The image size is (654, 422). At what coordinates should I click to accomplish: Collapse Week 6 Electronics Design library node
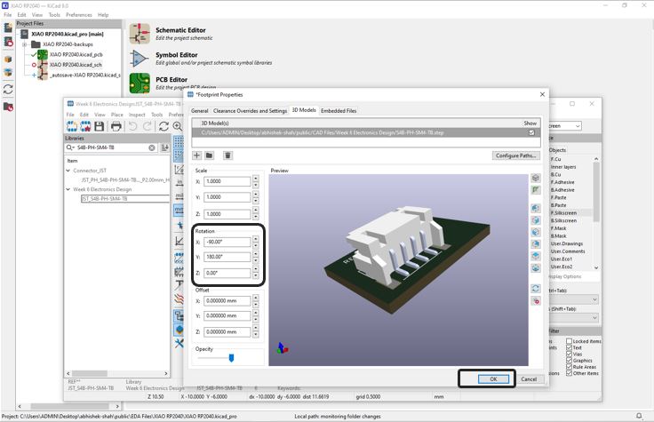coord(68,189)
